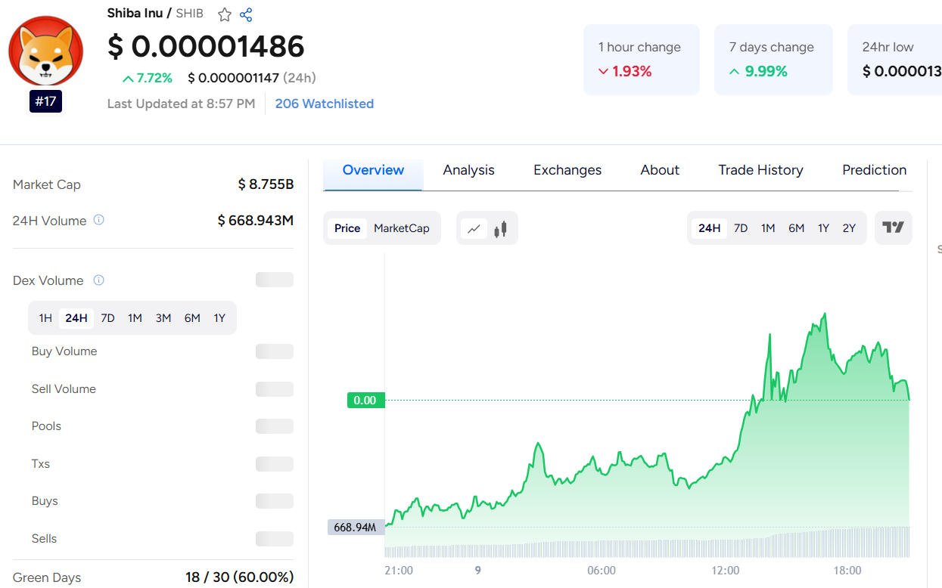Click the 06:00 time label on chart axis
The width and height of the screenshot is (942, 588).
click(602, 571)
